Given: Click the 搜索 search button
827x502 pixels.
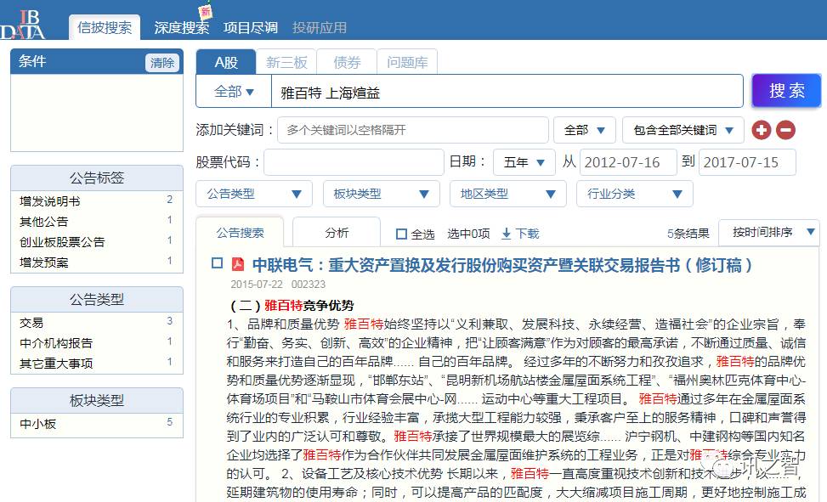Looking at the screenshot, I should pos(786,91).
